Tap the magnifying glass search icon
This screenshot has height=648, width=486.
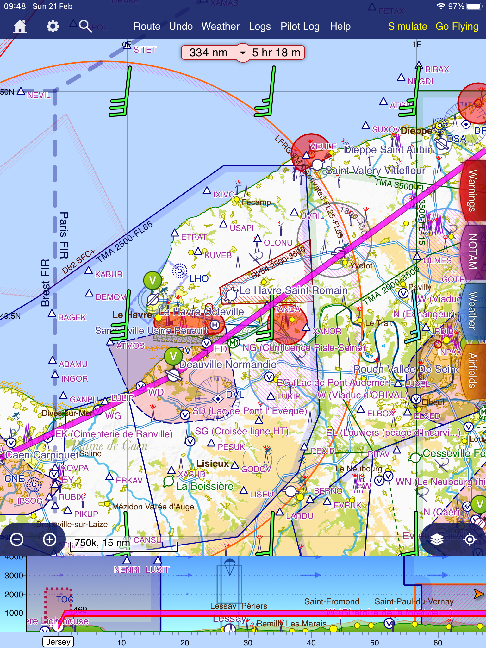coord(85,26)
